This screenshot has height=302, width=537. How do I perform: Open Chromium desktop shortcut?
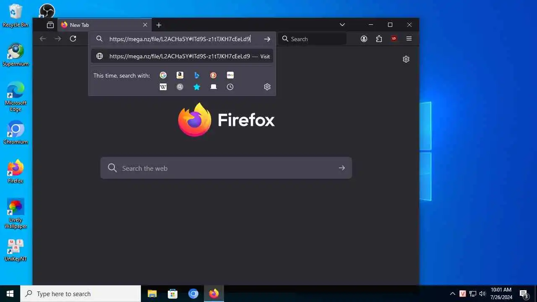(16, 133)
